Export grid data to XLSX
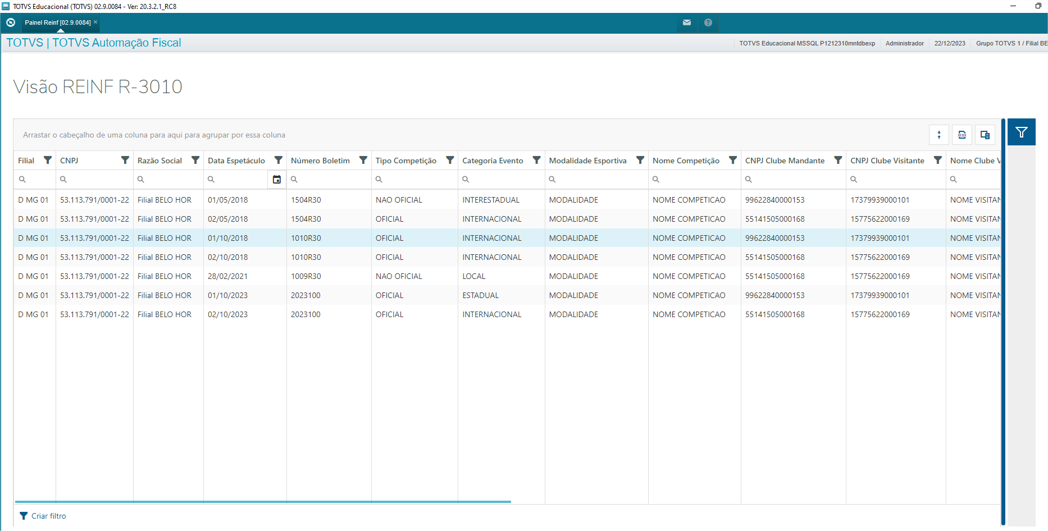Viewport: 1048px width, 531px height. tap(962, 135)
